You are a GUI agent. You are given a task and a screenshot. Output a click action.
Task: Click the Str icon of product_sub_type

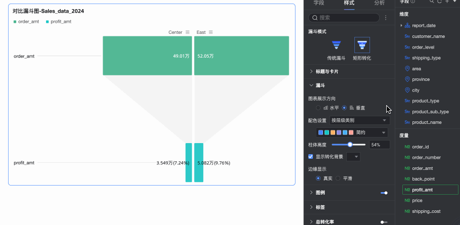407,111
